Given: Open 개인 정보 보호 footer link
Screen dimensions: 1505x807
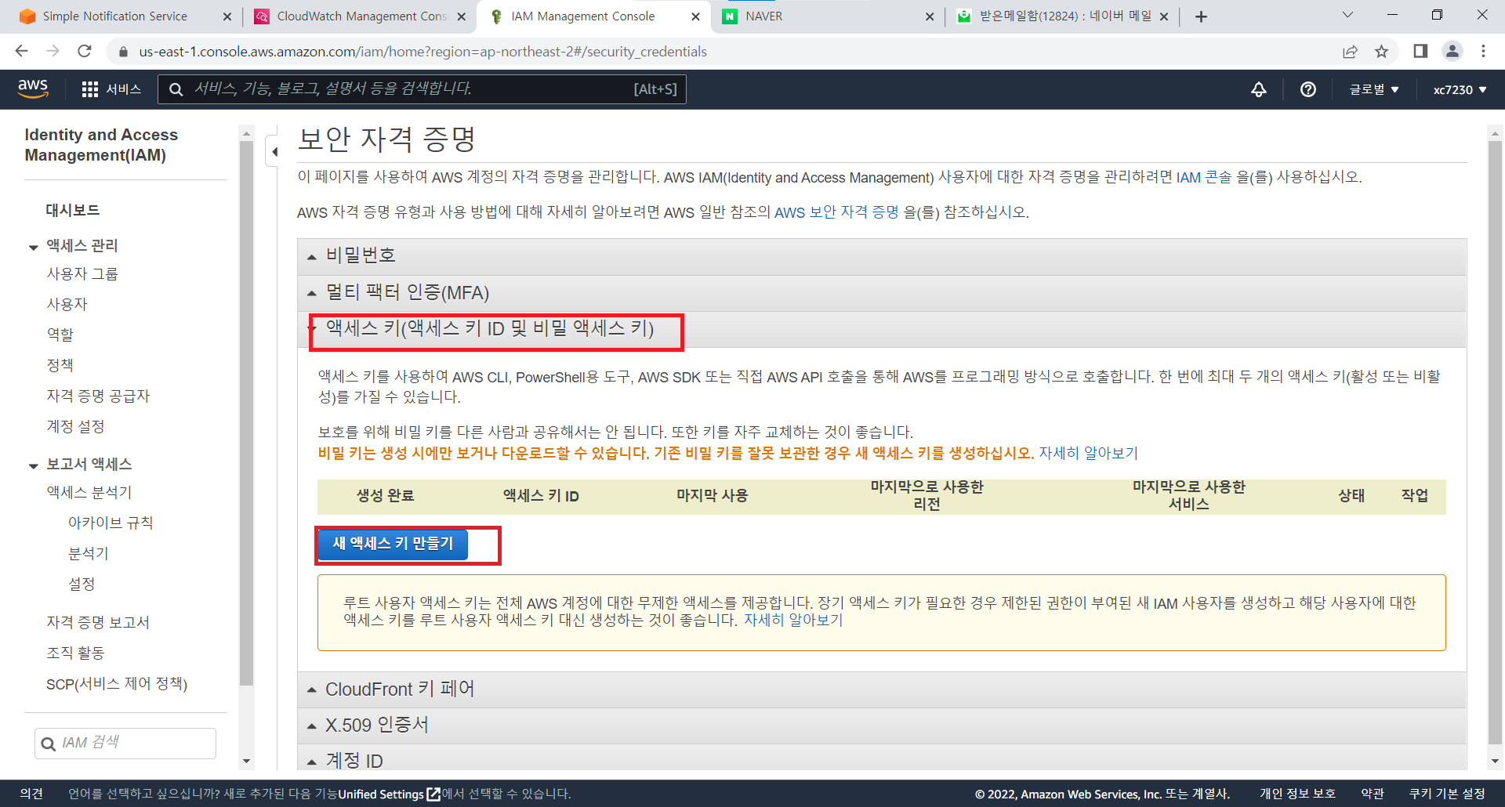Looking at the screenshot, I should point(1297,794).
